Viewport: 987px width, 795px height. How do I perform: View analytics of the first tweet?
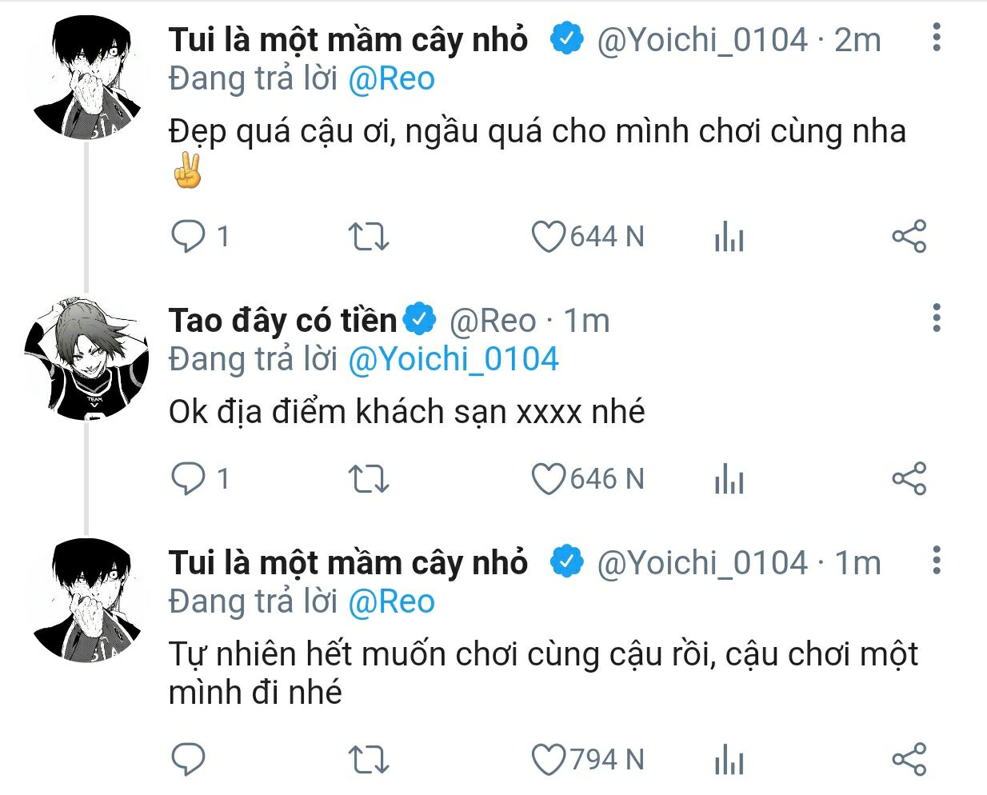[729, 238]
